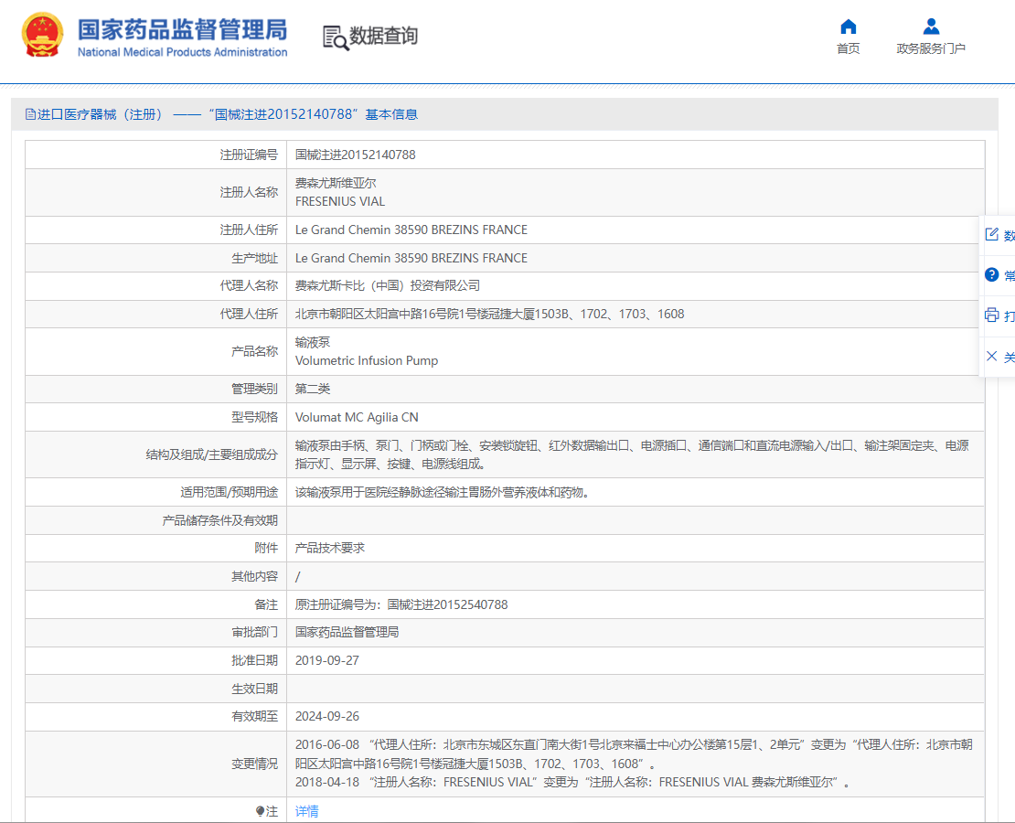
Task: Click model value Volumat MC Agilia CN
Action: click(357, 418)
